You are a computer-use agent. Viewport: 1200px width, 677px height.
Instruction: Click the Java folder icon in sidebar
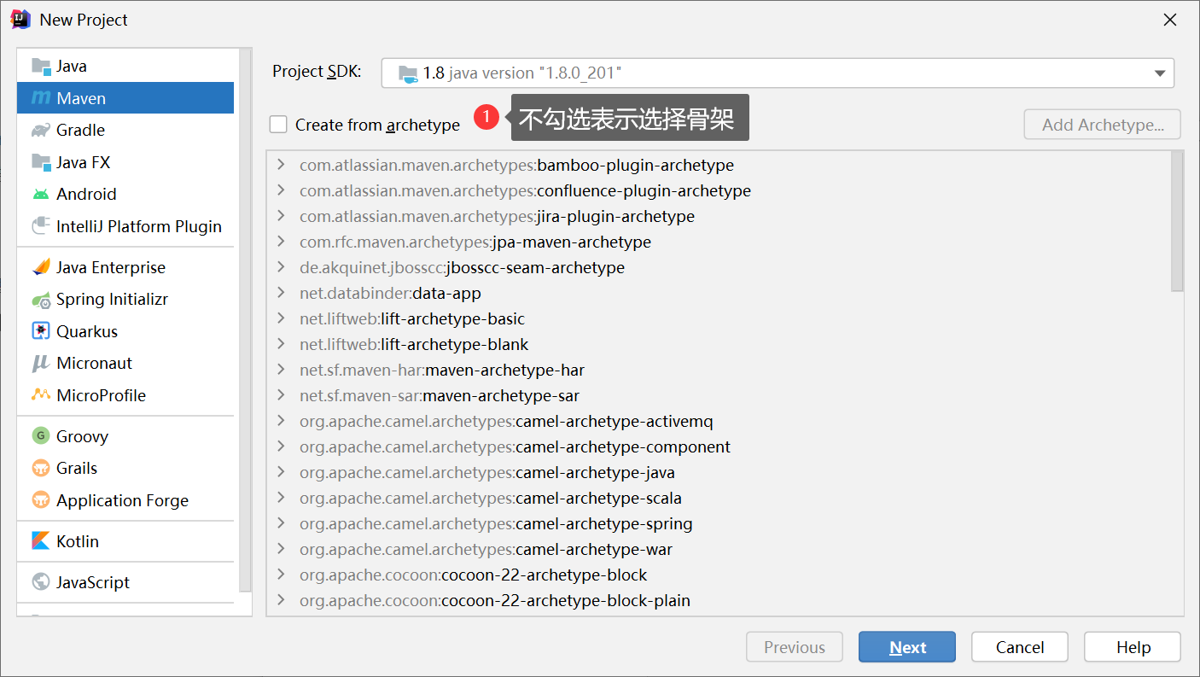point(41,66)
